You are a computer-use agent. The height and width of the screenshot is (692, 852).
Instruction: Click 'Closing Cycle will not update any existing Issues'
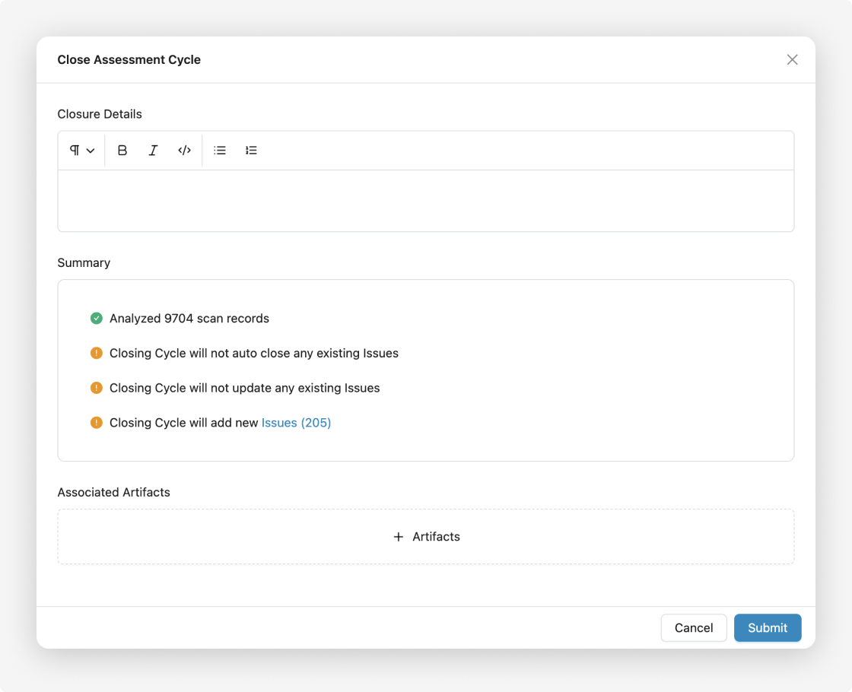[244, 388]
